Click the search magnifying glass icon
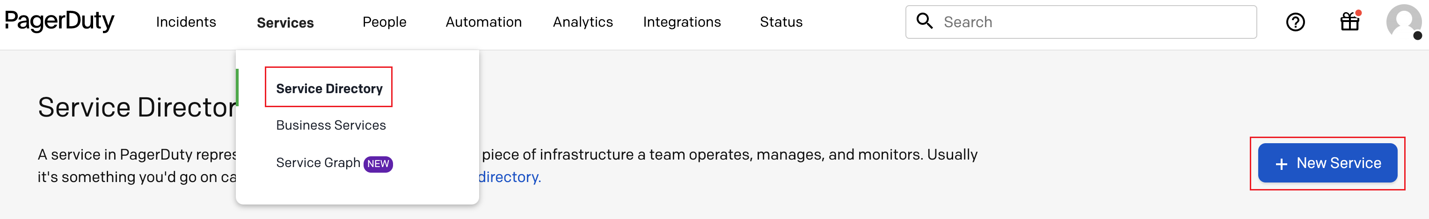This screenshot has width=1429, height=219. tap(924, 21)
